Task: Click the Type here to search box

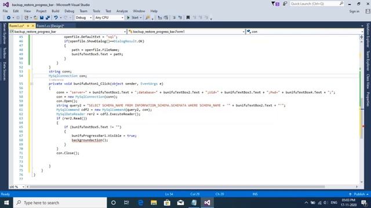Action: 60,203
